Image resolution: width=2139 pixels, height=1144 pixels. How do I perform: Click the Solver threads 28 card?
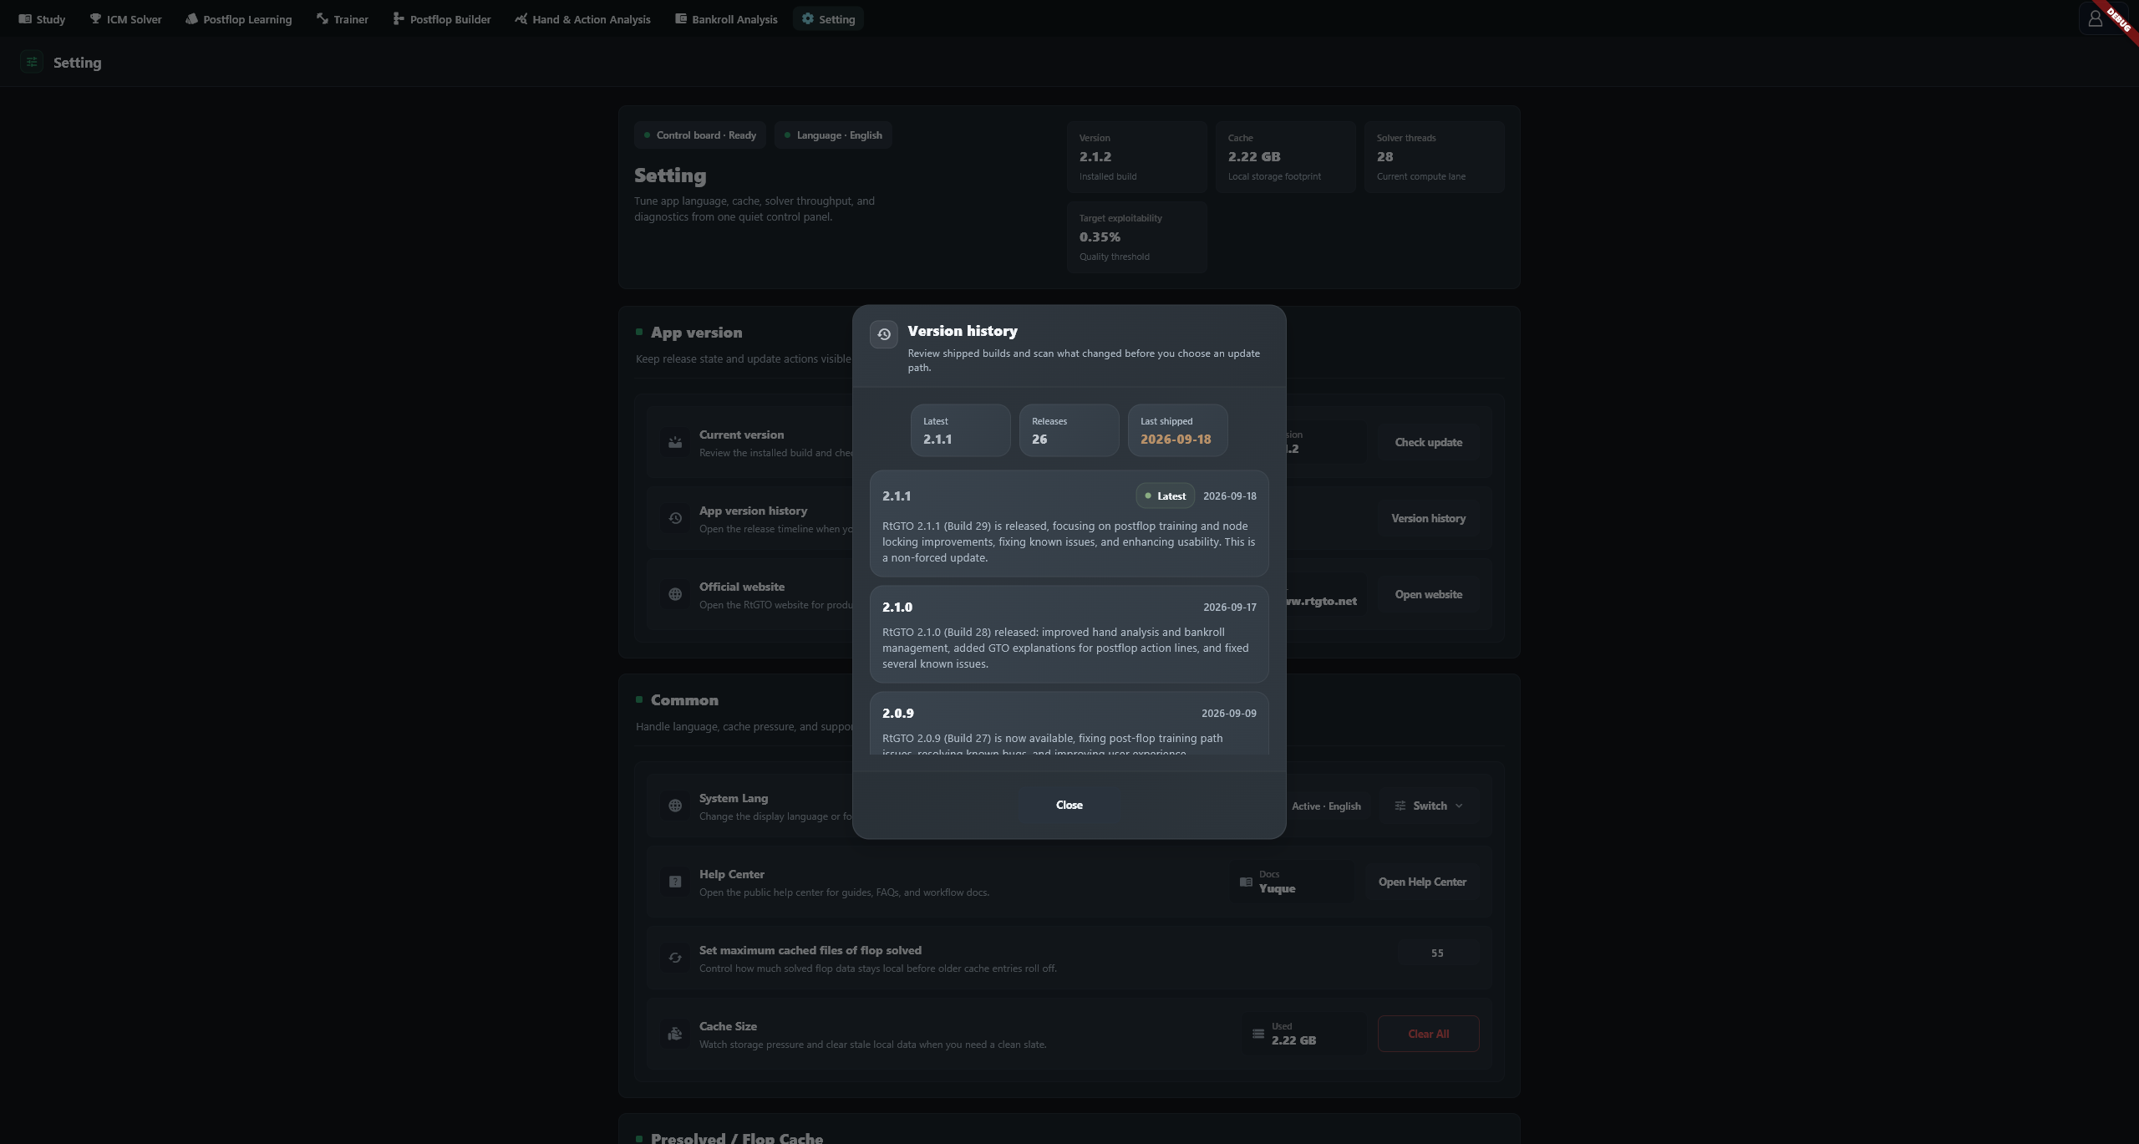pos(1434,157)
